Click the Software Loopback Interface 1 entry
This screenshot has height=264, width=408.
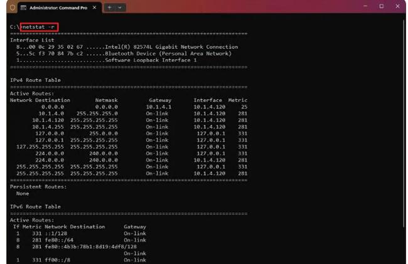(x=156, y=60)
